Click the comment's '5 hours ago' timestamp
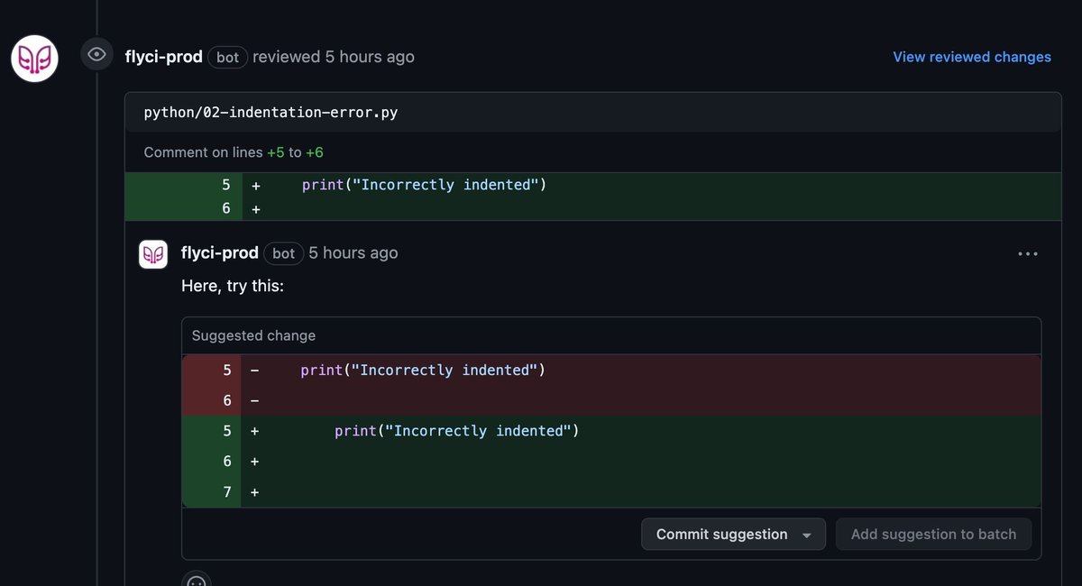The width and height of the screenshot is (1082, 586). pyautogui.click(x=353, y=253)
